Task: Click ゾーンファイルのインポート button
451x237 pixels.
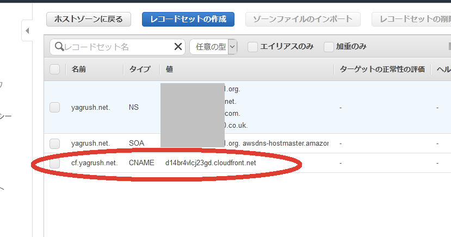Action: pos(303,19)
